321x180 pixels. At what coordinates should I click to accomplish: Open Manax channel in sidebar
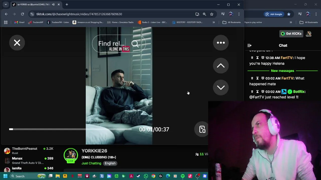[29, 160]
